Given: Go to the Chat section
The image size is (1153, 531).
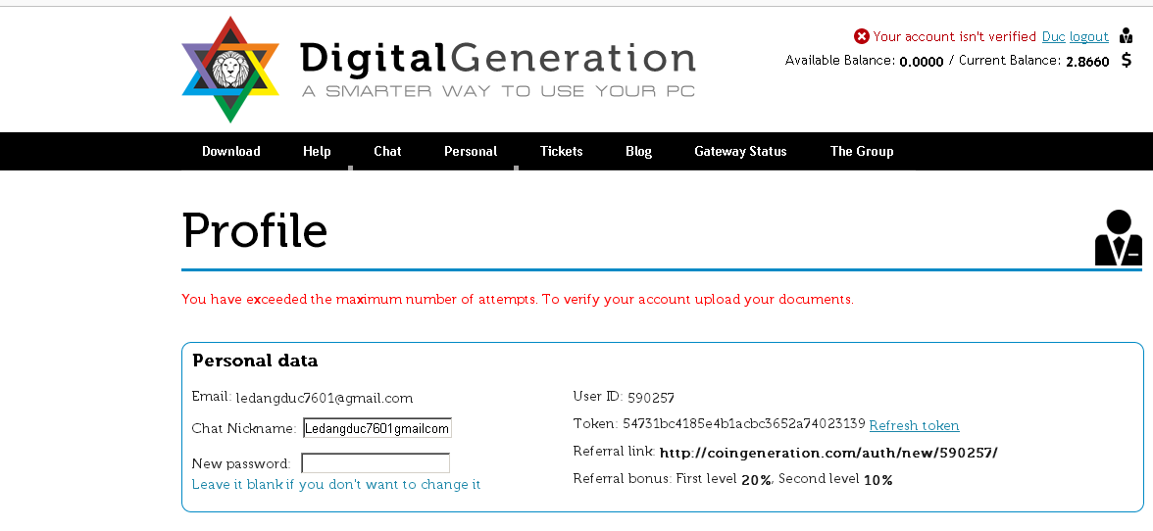Looking at the screenshot, I should (387, 151).
